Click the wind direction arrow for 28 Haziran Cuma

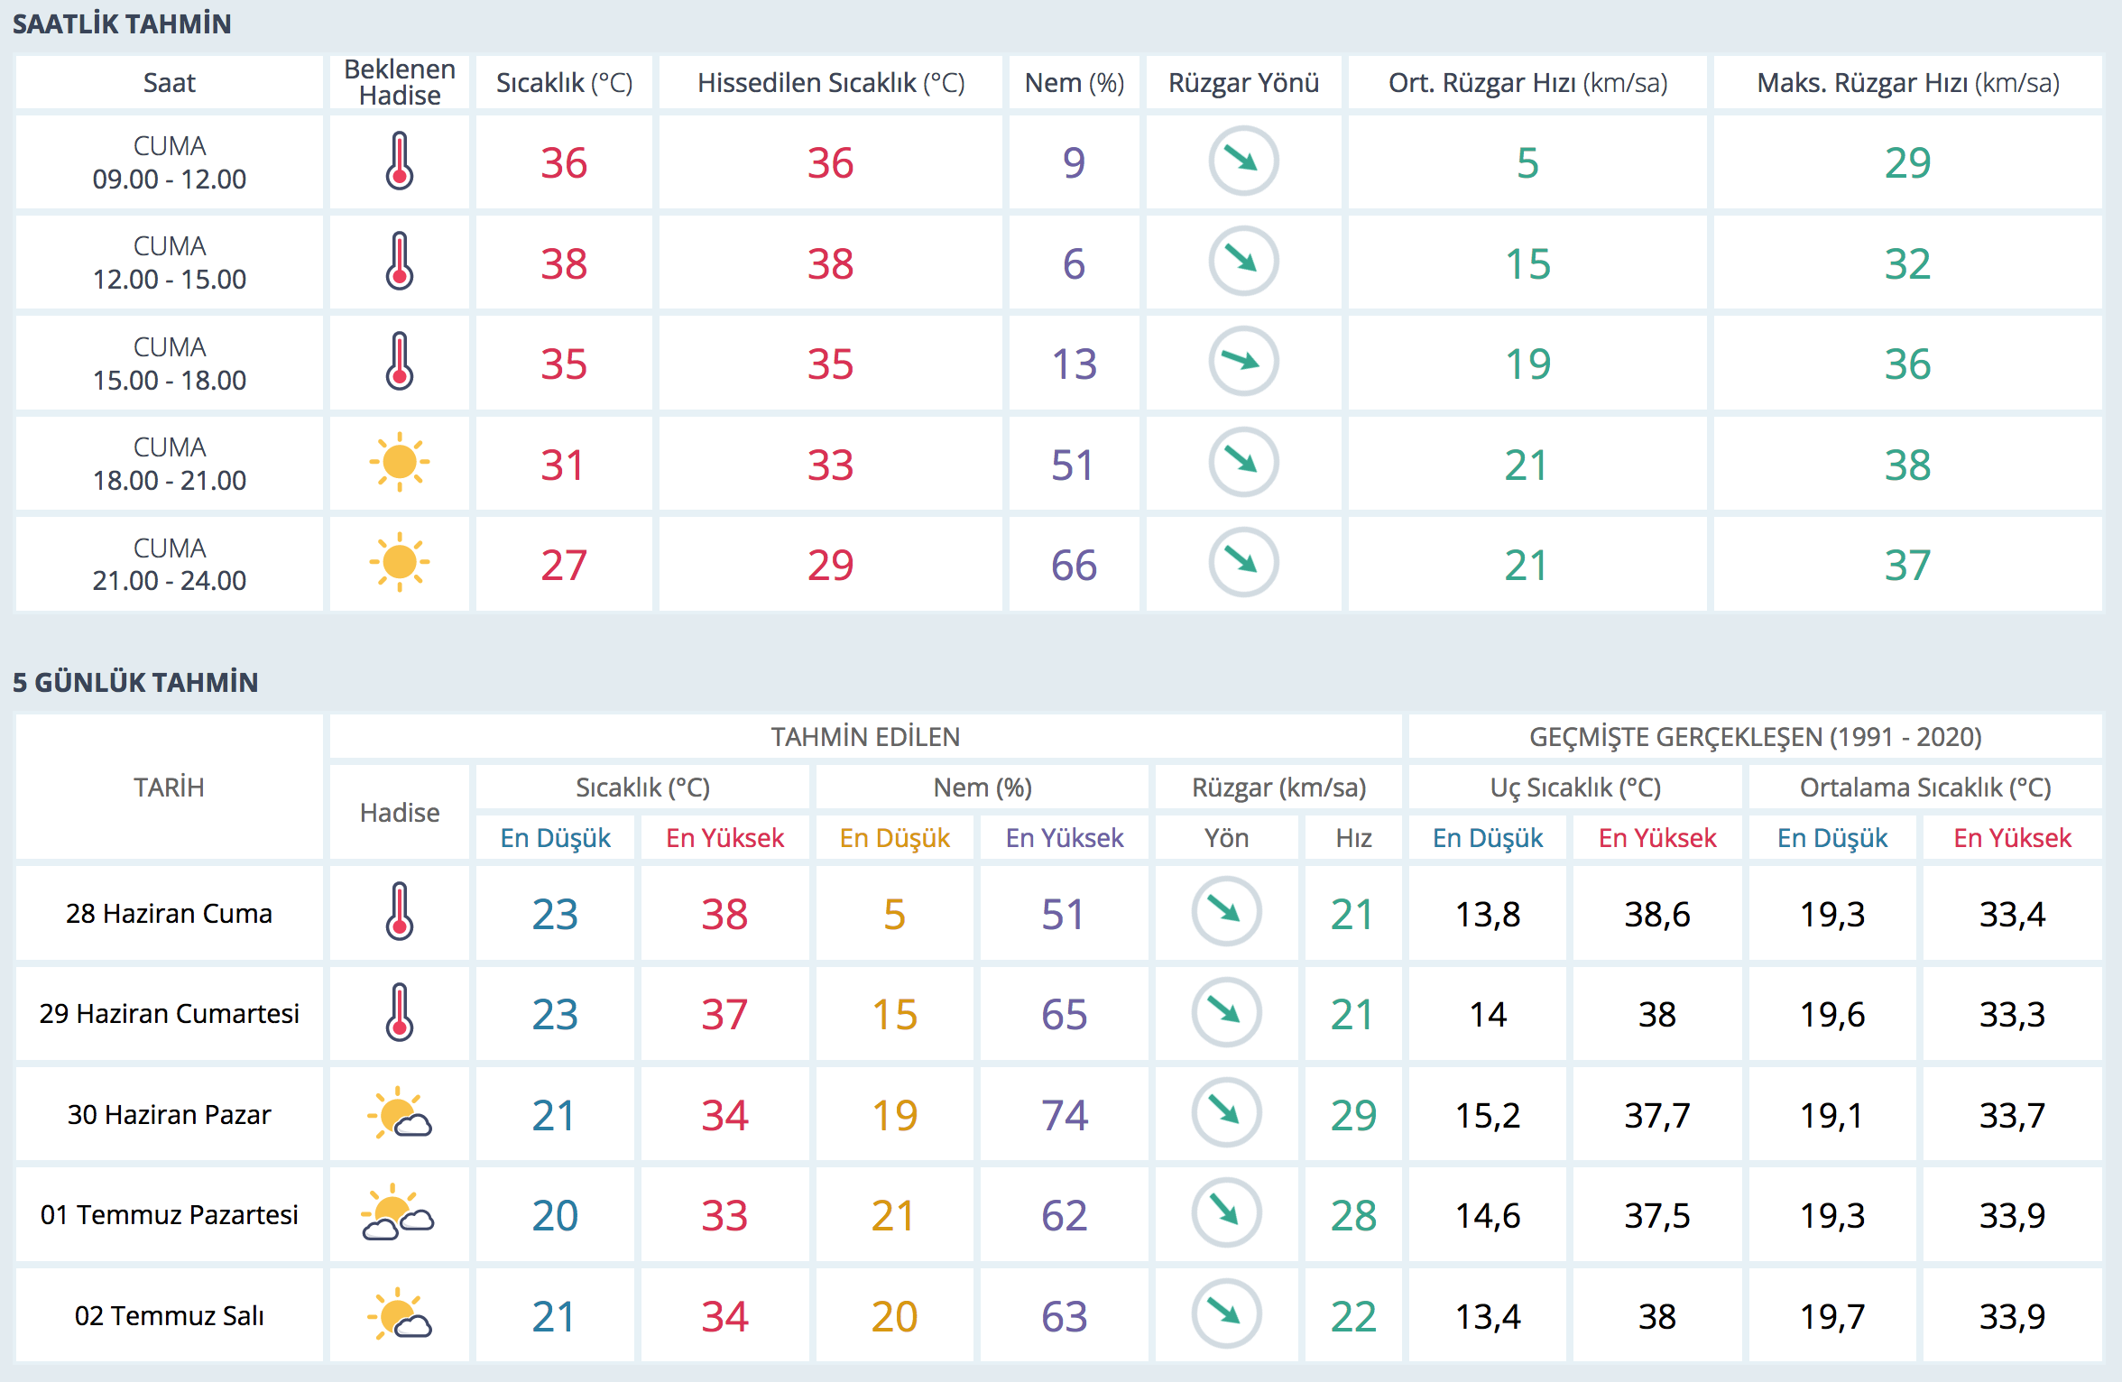pos(1226,912)
